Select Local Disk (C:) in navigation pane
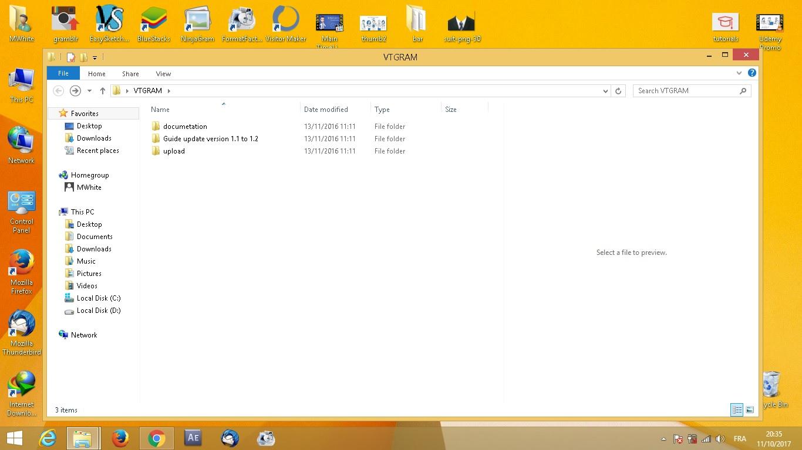 pyautogui.click(x=98, y=298)
